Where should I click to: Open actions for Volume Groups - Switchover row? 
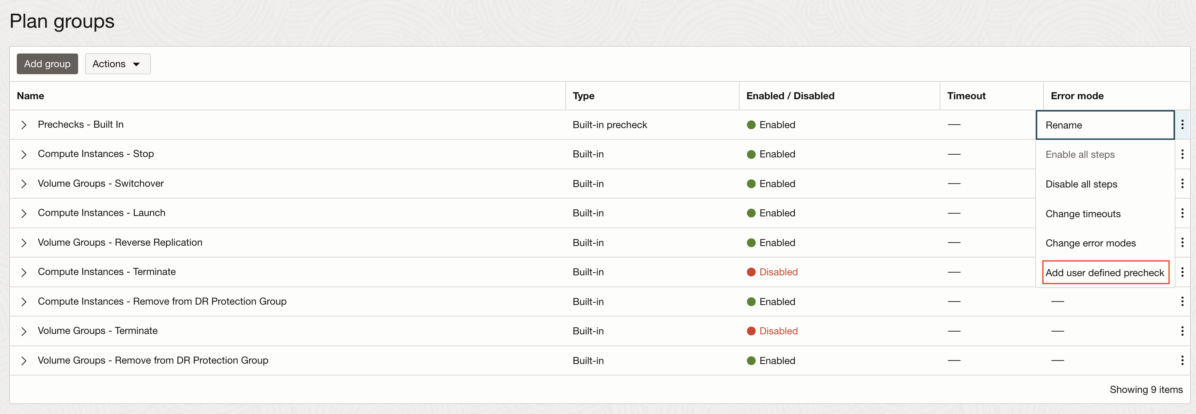pos(1183,183)
